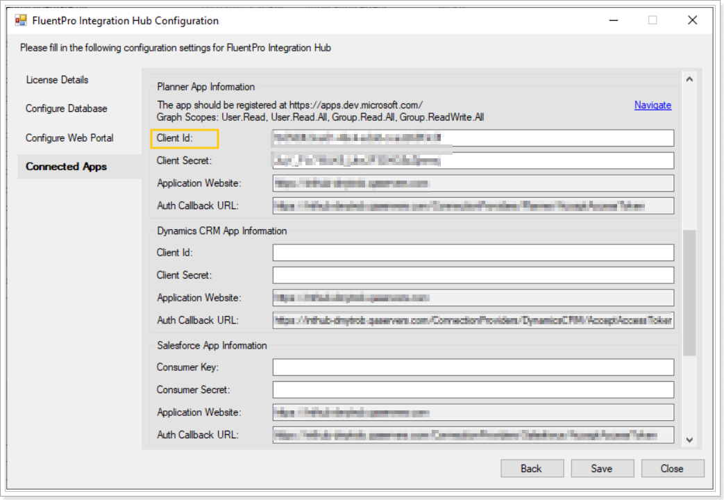Save the configuration settings
Screen dimensions: 724x500
click(602, 468)
